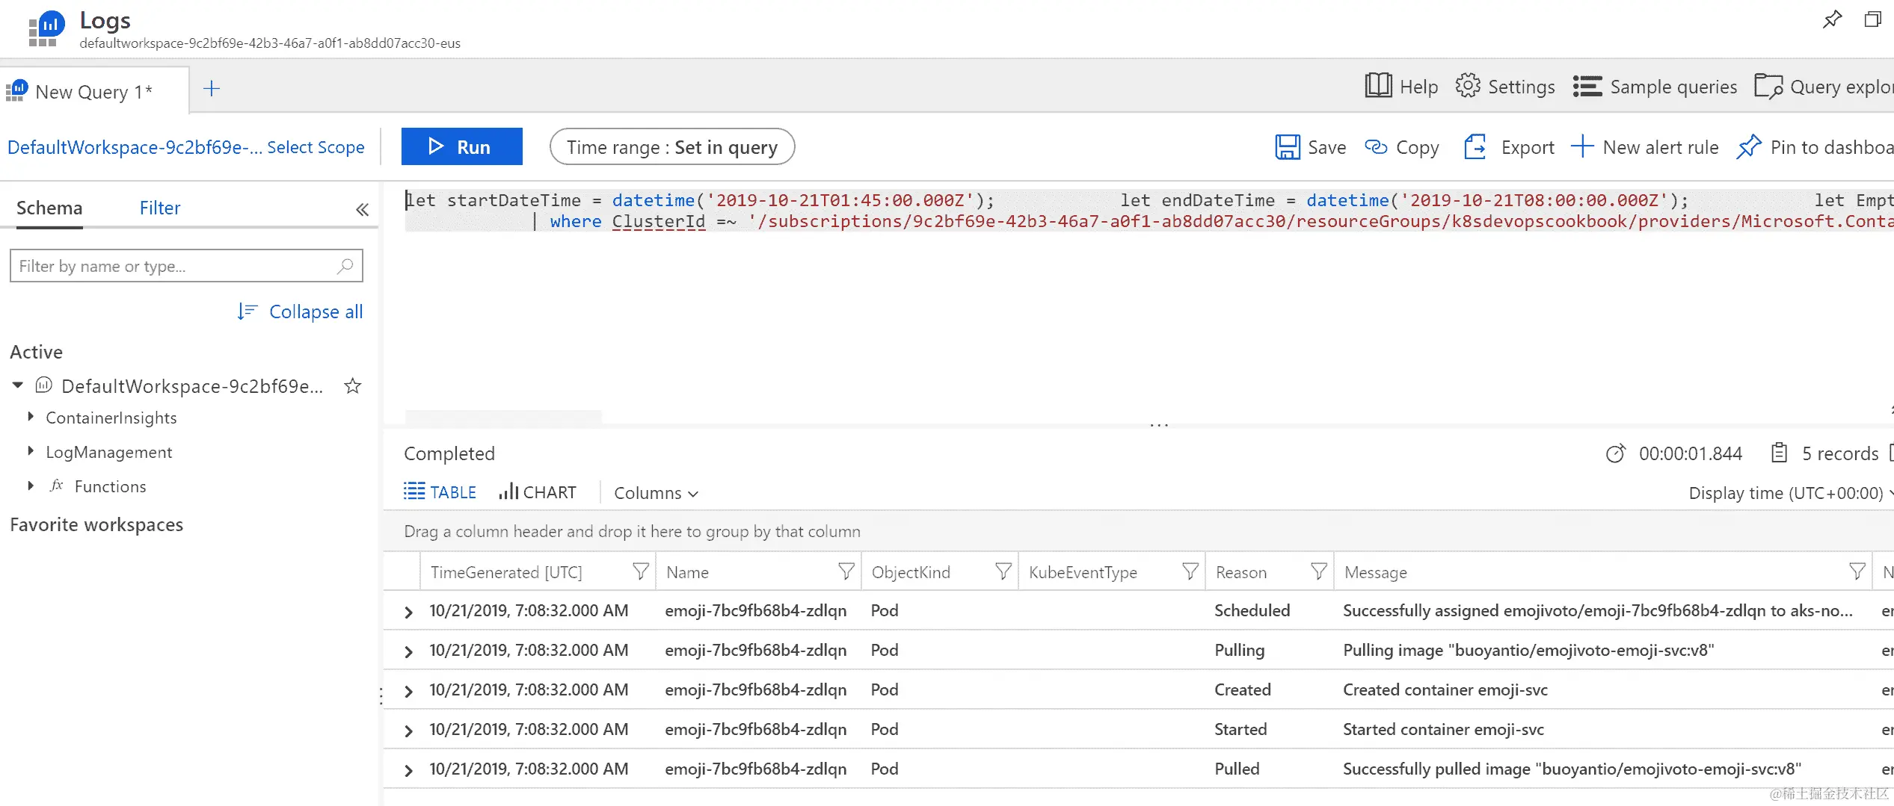Open Sample queries list icon
The image size is (1894, 806).
[x=1587, y=87]
